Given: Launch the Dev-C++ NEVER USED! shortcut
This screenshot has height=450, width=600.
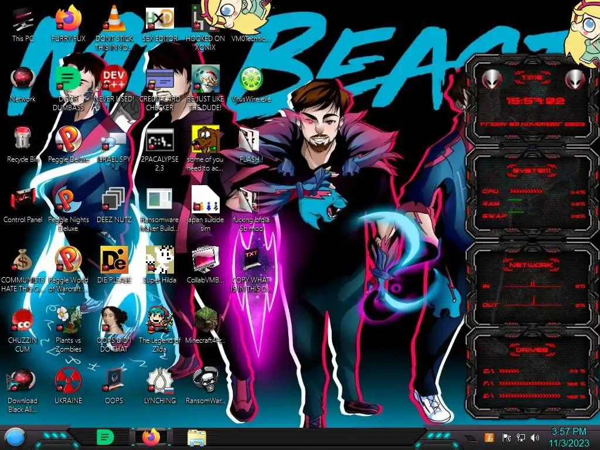Looking at the screenshot, I should (x=114, y=85).
